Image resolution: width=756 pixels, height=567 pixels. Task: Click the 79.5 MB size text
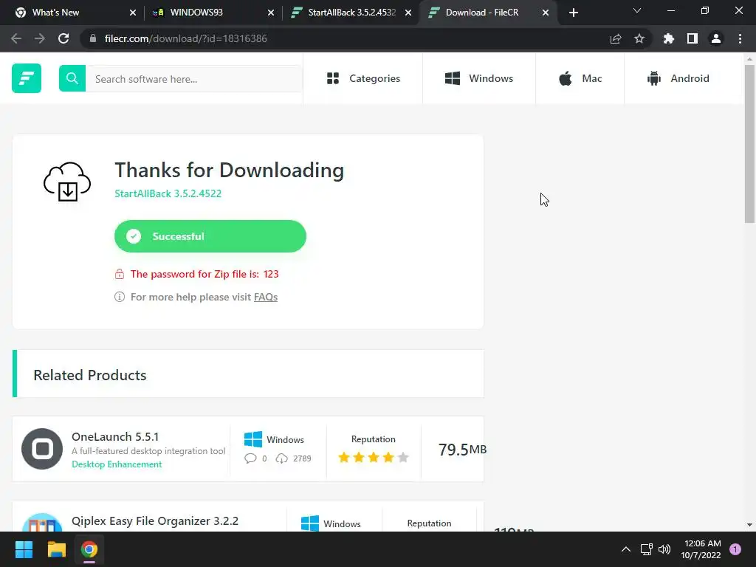(462, 450)
